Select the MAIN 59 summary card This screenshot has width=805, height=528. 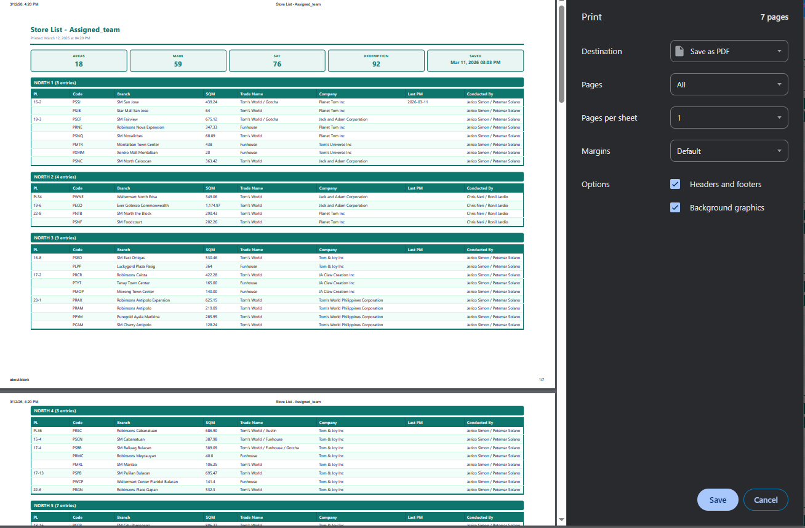178,61
